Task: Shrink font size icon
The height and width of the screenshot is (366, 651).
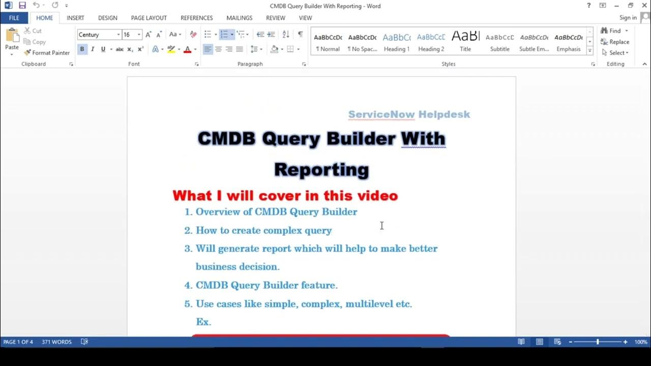Action: 159,35
